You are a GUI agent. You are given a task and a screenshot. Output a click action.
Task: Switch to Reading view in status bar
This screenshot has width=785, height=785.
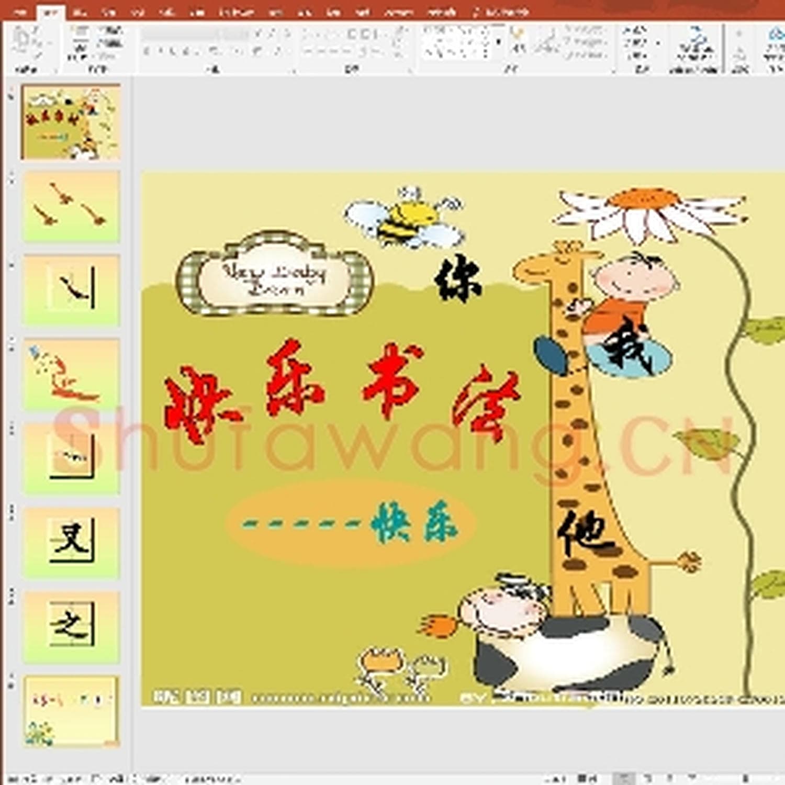point(670,778)
